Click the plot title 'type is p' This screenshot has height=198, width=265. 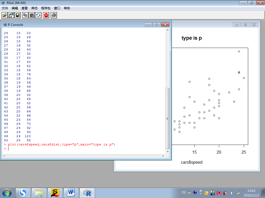point(192,38)
